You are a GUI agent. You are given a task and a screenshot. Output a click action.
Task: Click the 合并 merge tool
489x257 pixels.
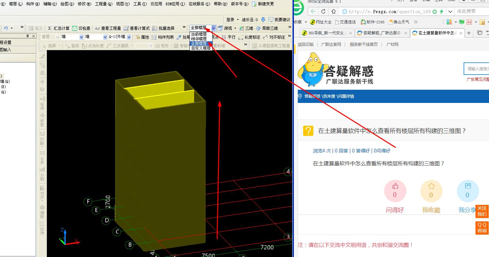[x=42, y=157]
